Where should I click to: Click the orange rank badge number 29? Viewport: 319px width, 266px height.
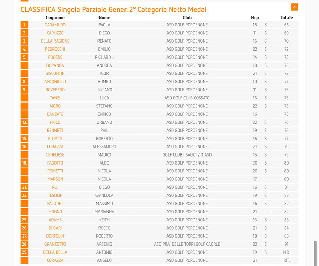(x=25, y=252)
